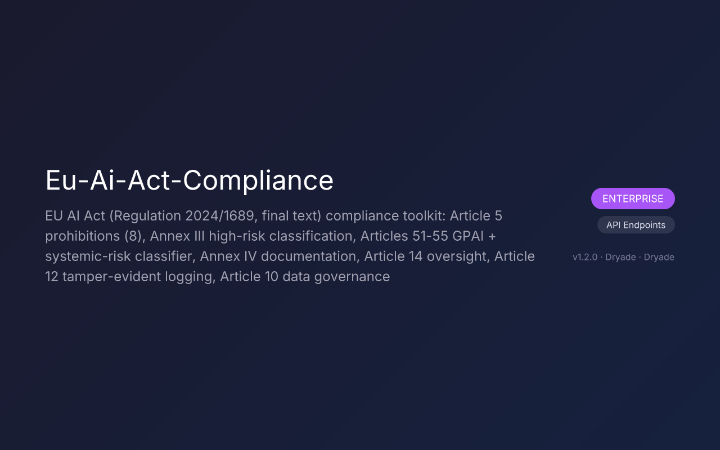Click the Eu-Ai-Act-Compliance title
Screen dimensions: 720x450
tap(189, 181)
